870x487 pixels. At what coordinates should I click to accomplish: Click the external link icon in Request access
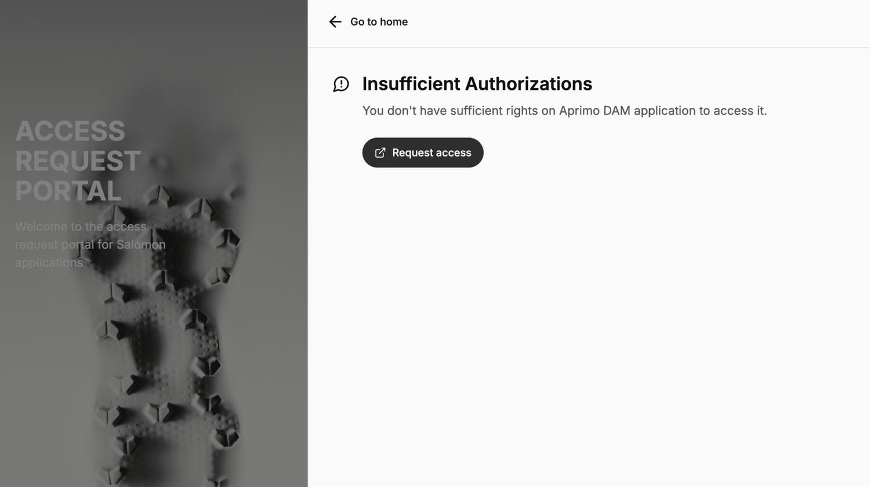click(x=380, y=153)
